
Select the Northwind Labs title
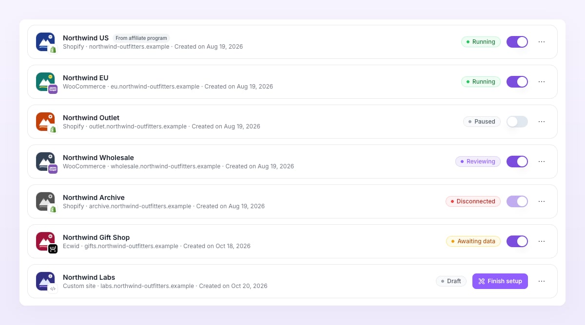tap(89, 277)
